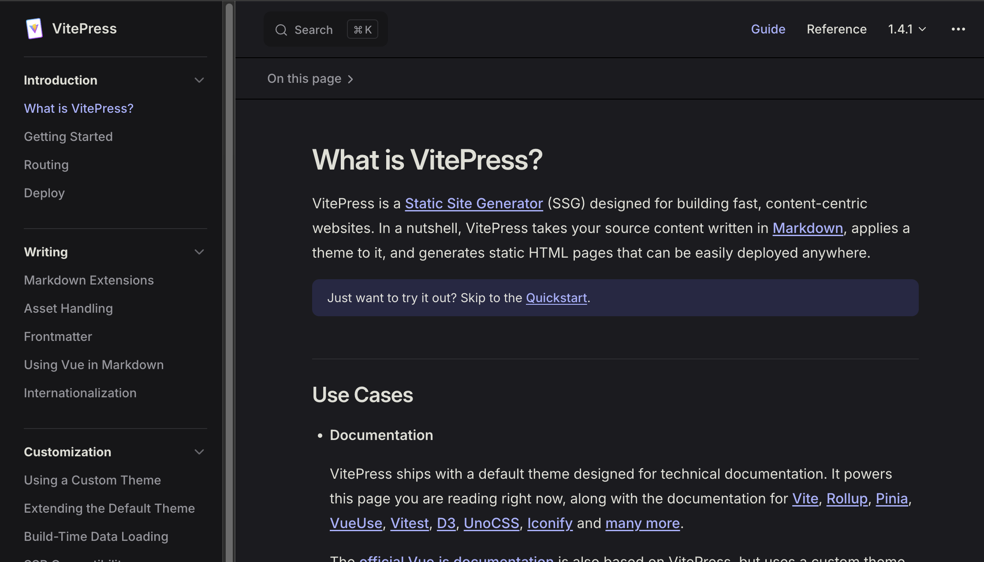The width and height of the screenshot is (984, 562).
Task: Click the ⌘K shortcut badge in search
Action: coord(362,29)
